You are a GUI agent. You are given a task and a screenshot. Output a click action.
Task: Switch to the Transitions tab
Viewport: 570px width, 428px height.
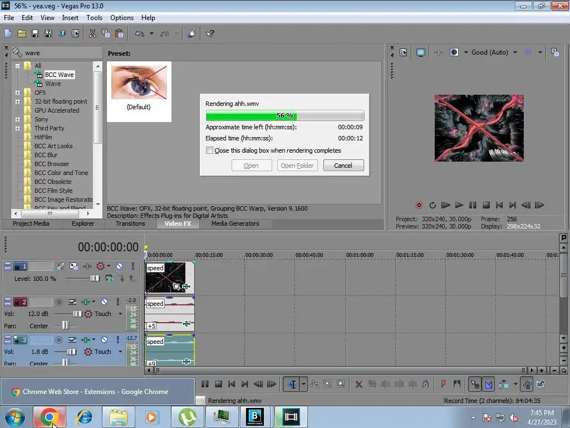[130, 223]
